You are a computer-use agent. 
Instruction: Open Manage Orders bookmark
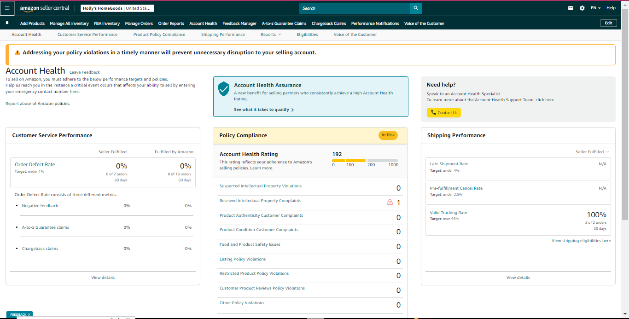coord(139,23)
